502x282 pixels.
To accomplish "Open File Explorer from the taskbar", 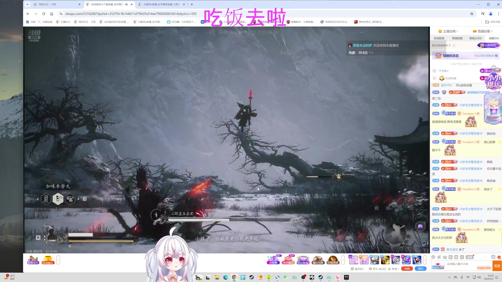I will tap(217, 277).
